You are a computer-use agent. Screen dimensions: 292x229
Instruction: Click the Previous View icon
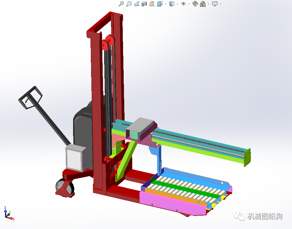click(137, 4)
